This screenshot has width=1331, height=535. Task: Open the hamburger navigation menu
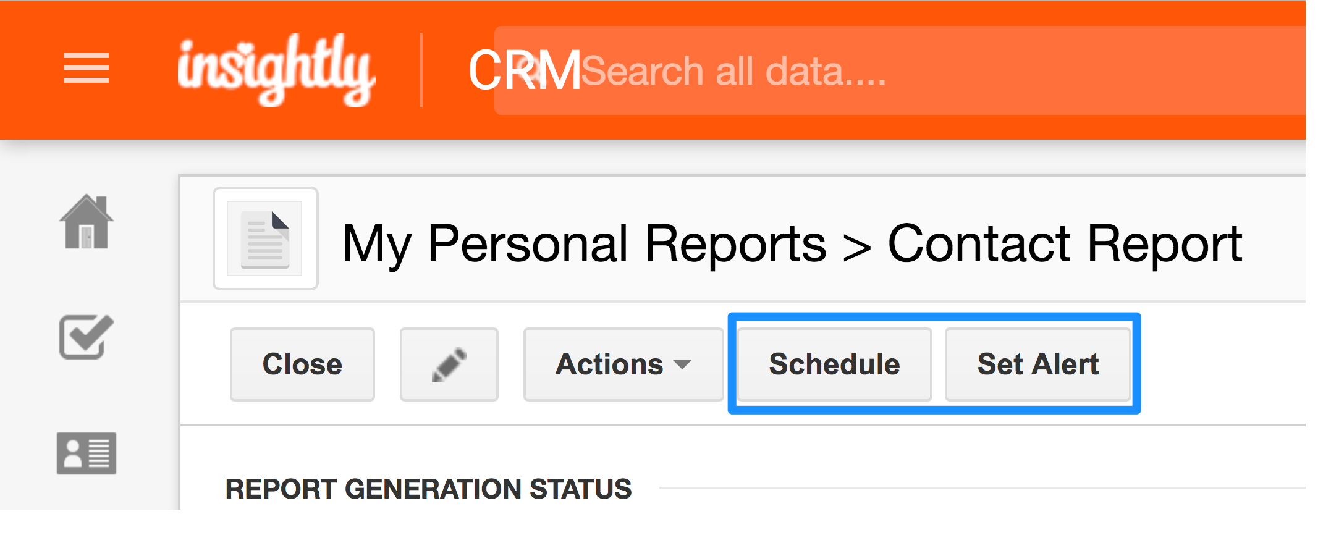[x=87, y=68]
